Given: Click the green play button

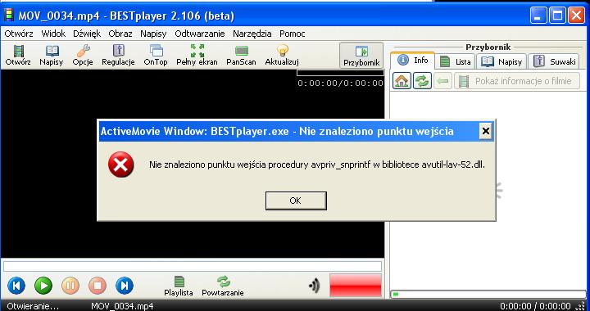Looking at the screenshot, I should coord(43,286).
